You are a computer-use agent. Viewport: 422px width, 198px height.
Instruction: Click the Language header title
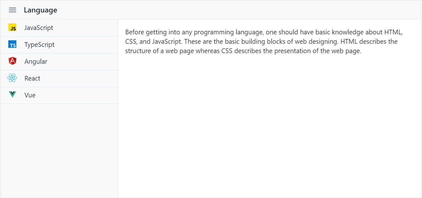click(x=40, y=10)
